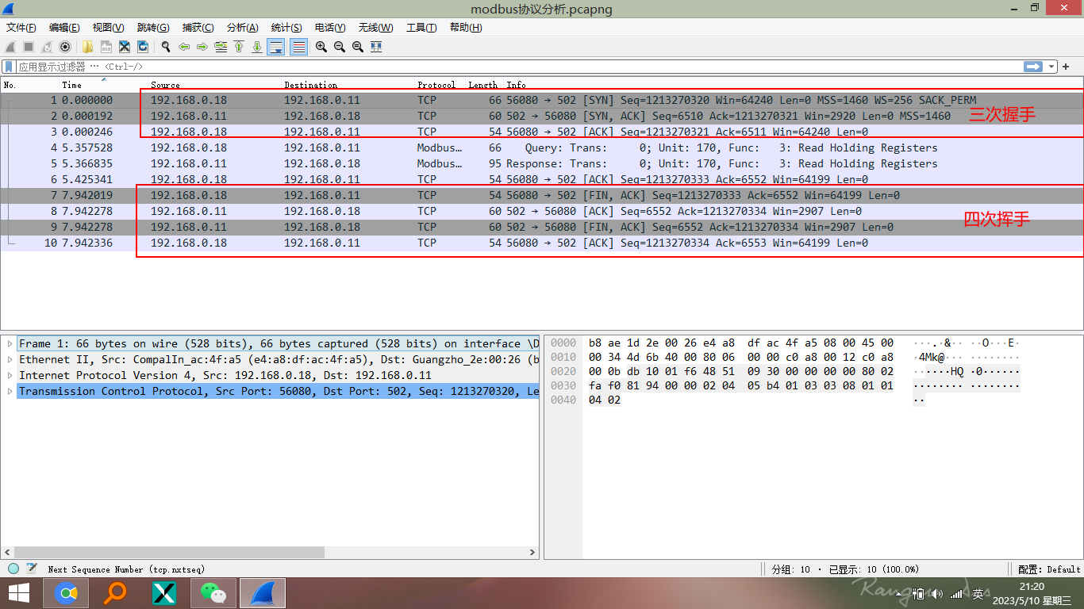1084x609 pixels.
Task: Expand Transmission Control Protocol node
Action: tap(10, 391)
